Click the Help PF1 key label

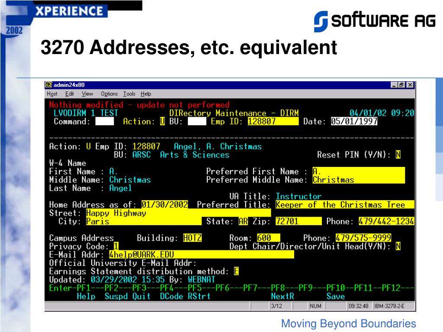pos(86,296)
